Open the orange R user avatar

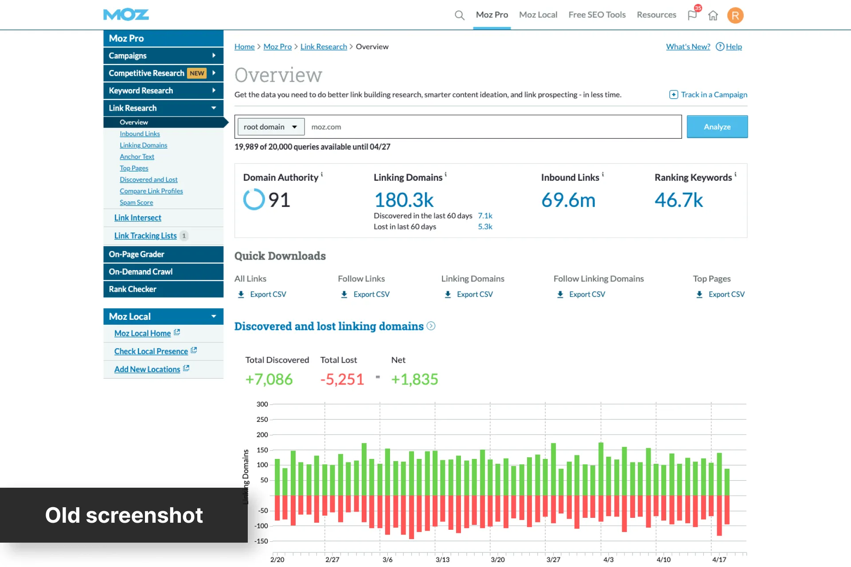click(735, 16)
